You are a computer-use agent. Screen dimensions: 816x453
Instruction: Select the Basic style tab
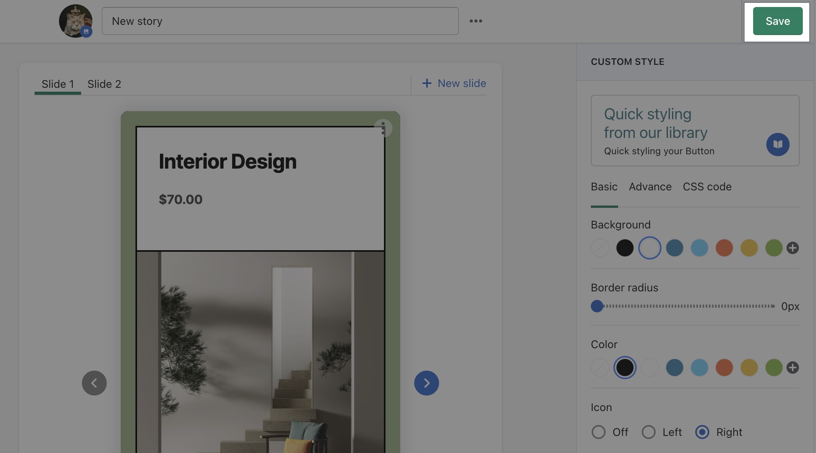[x=604, y=187]
